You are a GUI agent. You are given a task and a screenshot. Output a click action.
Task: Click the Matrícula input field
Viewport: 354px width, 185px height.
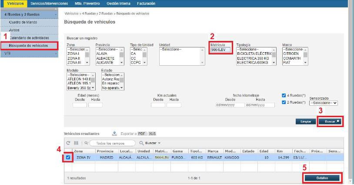[221, 50]
